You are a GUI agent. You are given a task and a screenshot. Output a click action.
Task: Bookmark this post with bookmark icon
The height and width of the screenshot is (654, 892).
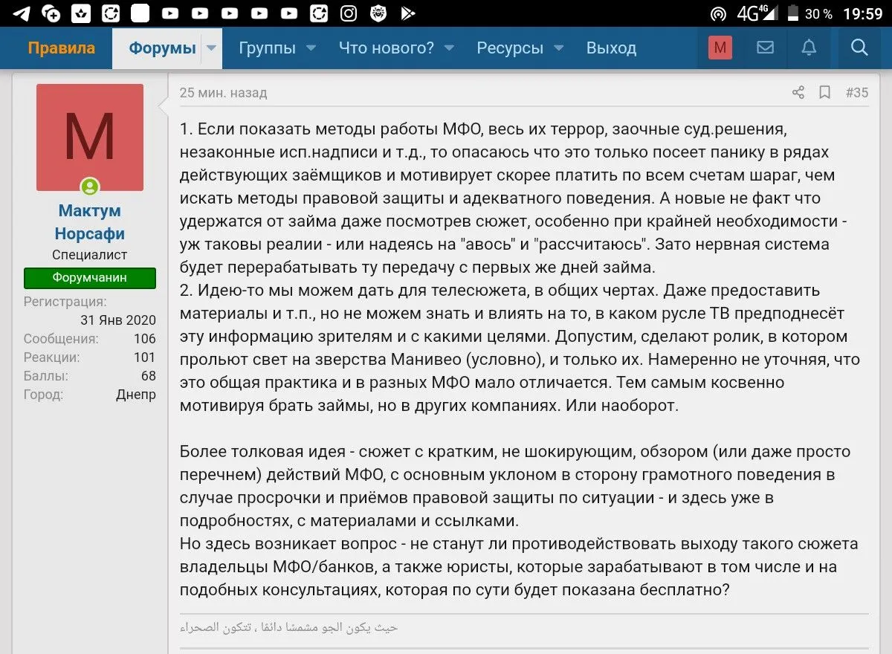coord(824,93)
